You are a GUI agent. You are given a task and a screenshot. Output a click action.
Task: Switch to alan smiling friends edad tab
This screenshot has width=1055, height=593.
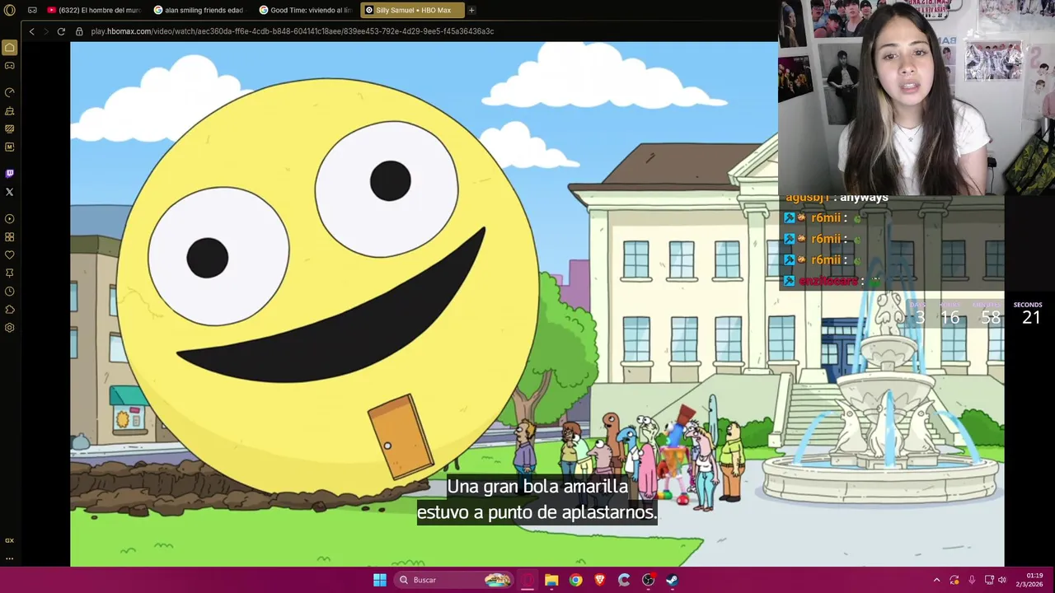click(x=199, y=10)
